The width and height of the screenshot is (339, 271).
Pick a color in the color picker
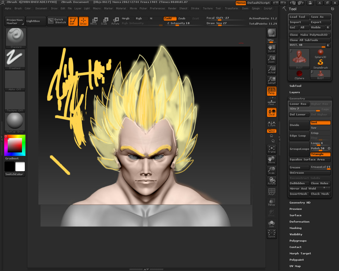[15, 145]
